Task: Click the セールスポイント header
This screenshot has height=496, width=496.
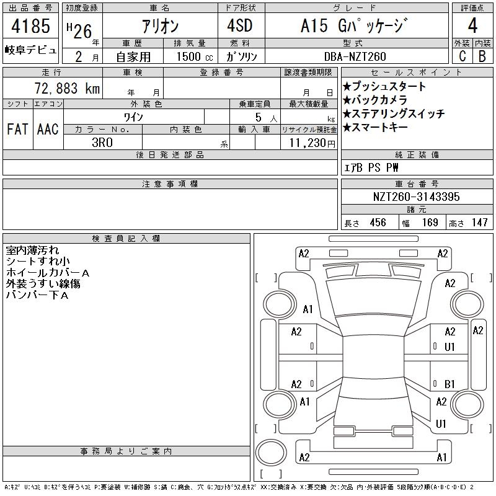Action: (417, 73)
